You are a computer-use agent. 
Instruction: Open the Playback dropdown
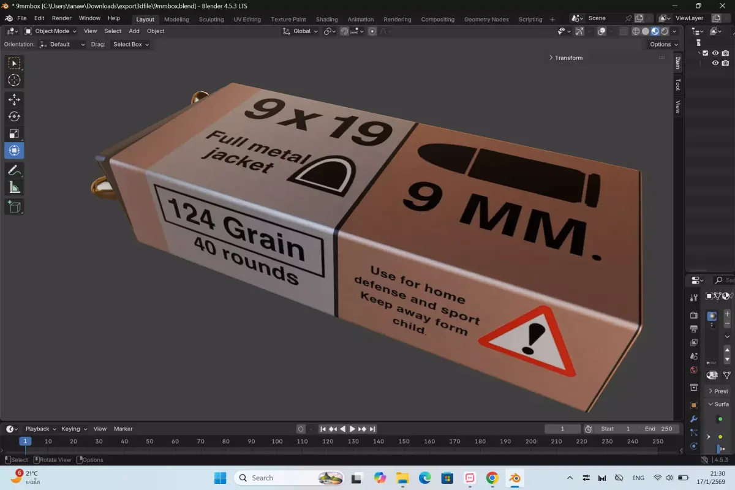point(40,429)
